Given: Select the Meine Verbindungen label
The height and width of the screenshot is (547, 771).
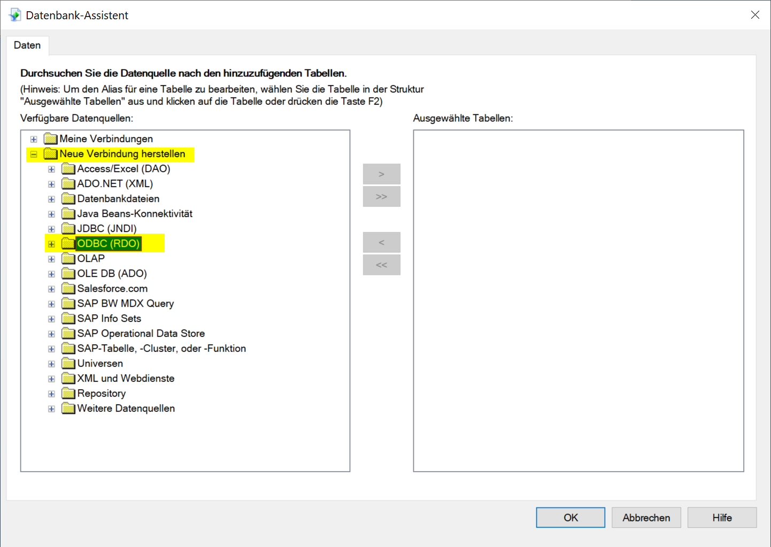Looking at the screenshot, I should [x=106, y=139].
